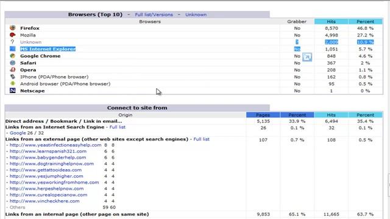The image size is (390, 219).
Task: Click the Firefox browser name
Action: point(30,28)
